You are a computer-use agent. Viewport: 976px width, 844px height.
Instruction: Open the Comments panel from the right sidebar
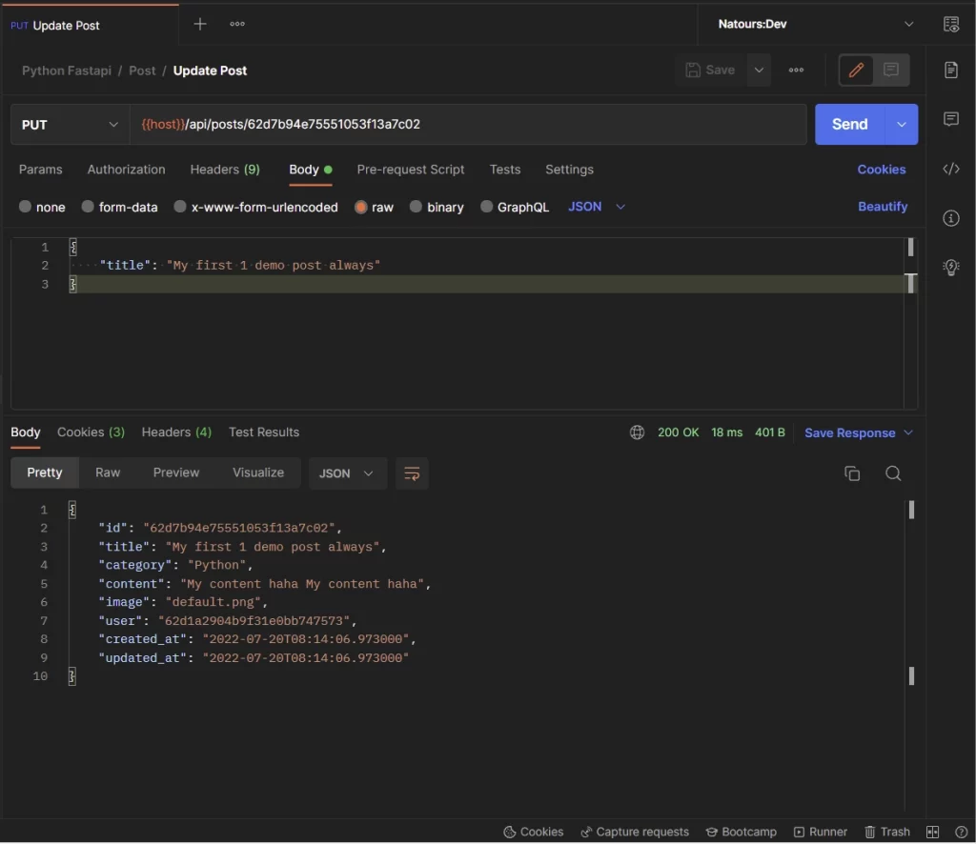[950, 119]
